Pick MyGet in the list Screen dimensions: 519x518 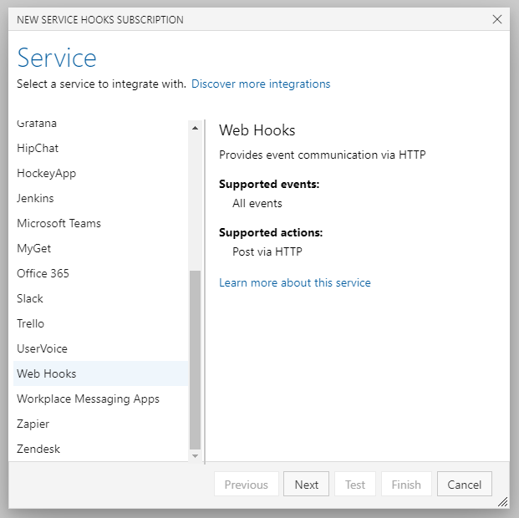coord(100,248)
